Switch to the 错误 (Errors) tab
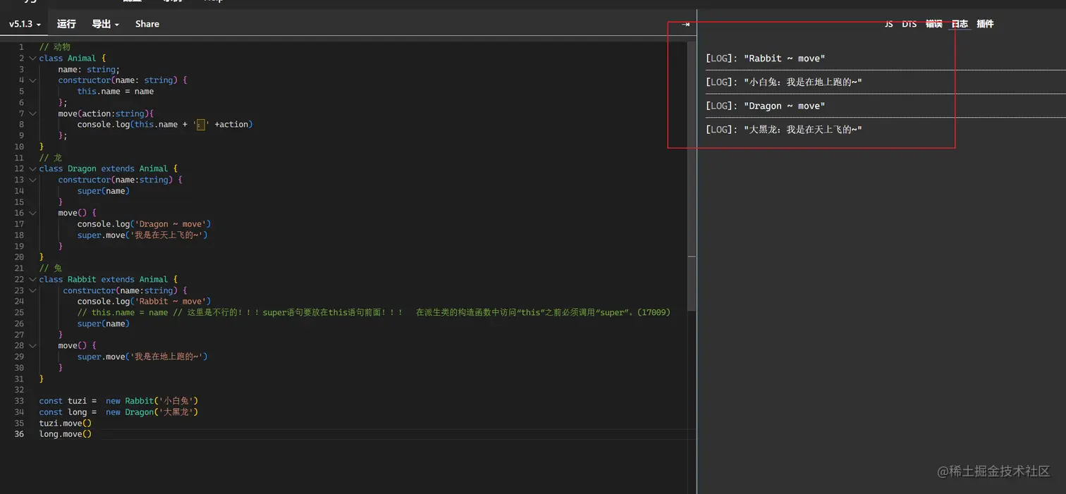 click(934, 24)
